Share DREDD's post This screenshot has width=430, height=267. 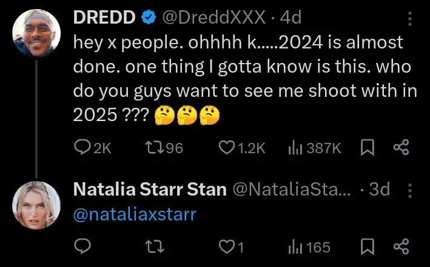click(x=401, y=148)
